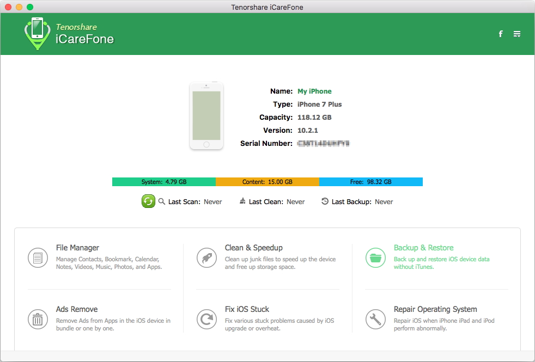Open the hamburger menu top right
This screenshot has width=535, height=362.
(516, 34)
